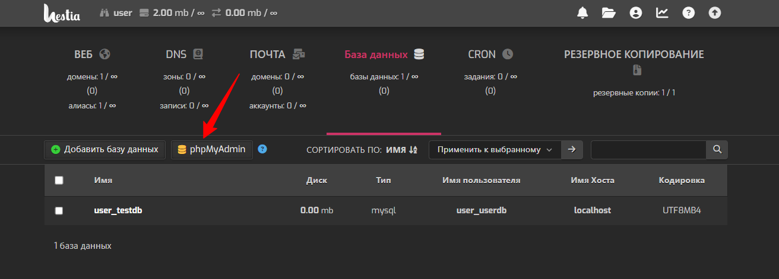Click the UTF8MB4 charset cell

click(x=682, y=210)
